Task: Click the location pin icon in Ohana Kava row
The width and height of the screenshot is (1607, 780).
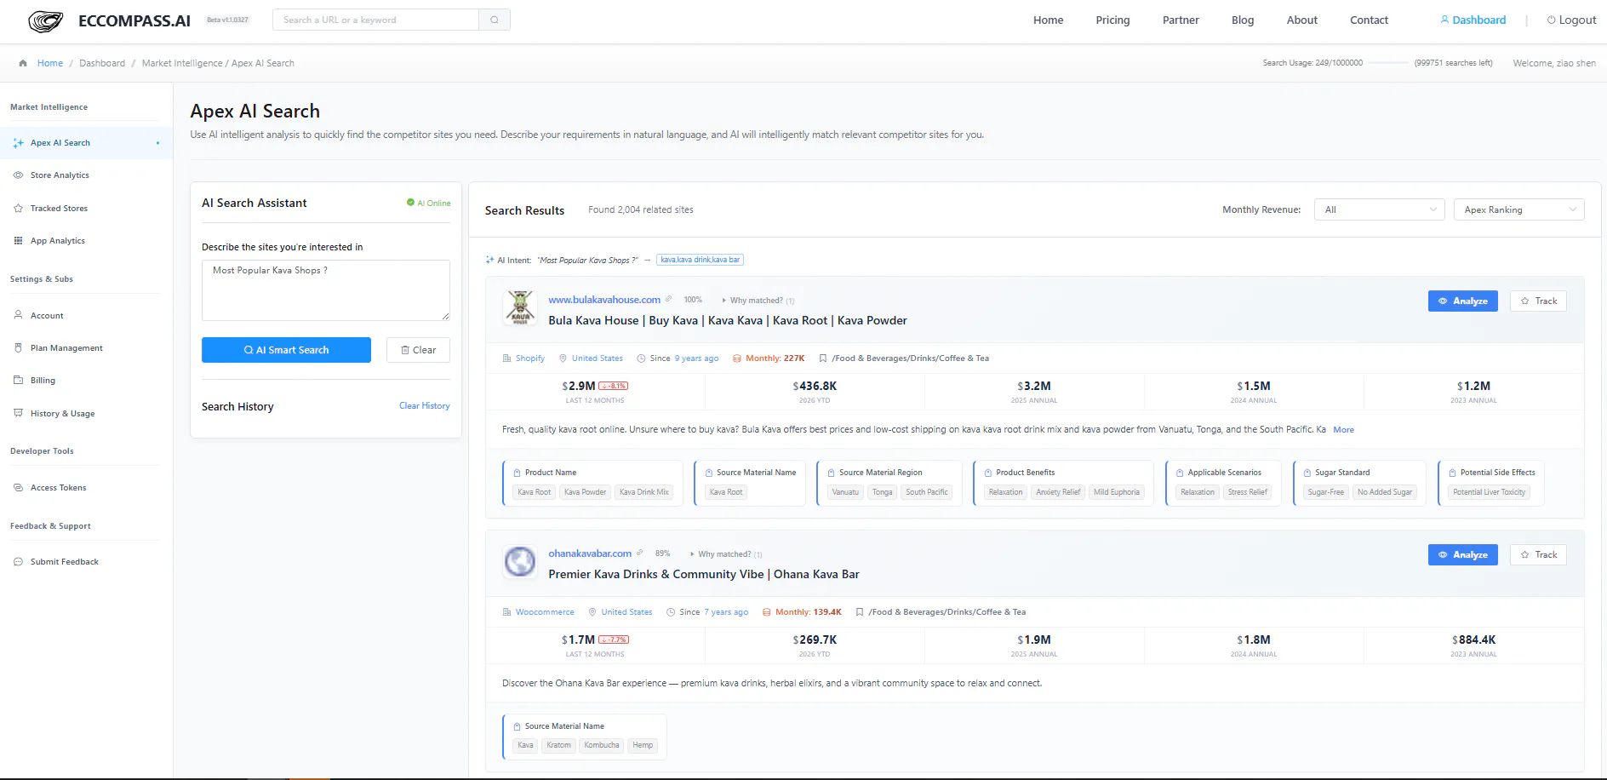Action: tap(592, 612)
